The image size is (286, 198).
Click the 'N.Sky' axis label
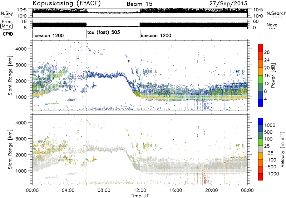click(7, 13)
